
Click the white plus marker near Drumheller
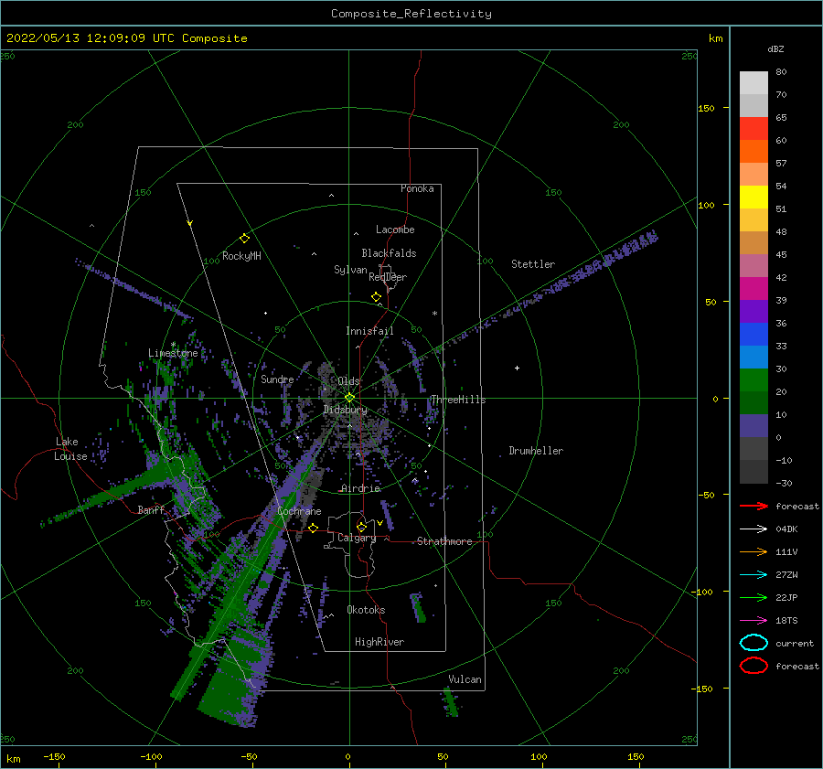[517, 368]
